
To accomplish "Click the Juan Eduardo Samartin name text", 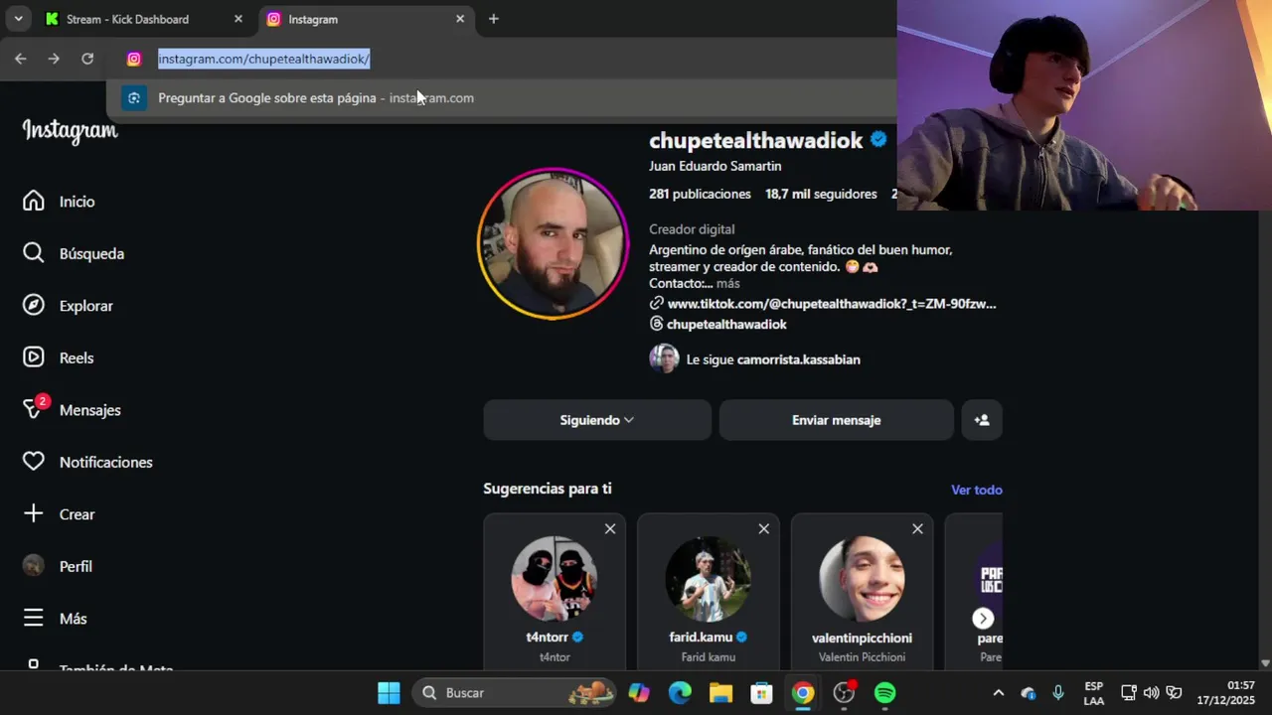I will 715,166.
